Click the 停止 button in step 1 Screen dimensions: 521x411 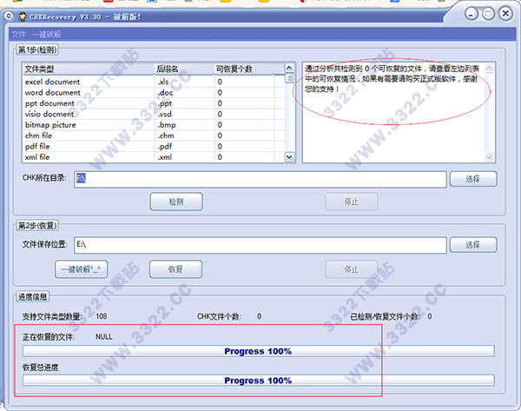point(351,202)
